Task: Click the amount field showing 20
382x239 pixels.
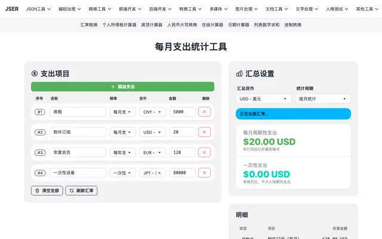Action: [x=183, y=132]
